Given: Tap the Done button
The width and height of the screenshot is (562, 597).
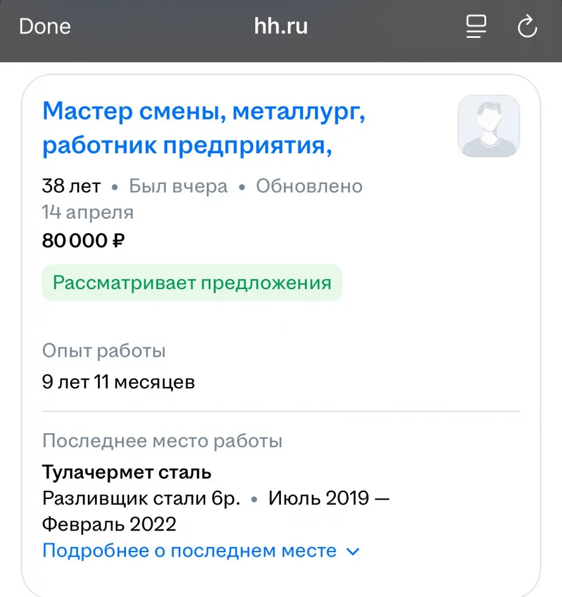Looking at the screenshot, I should coord(45,27).
